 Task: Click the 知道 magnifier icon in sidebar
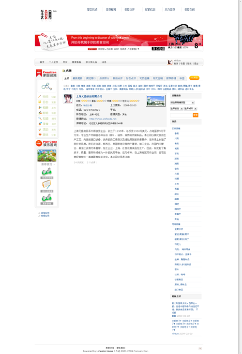point(40,118)
